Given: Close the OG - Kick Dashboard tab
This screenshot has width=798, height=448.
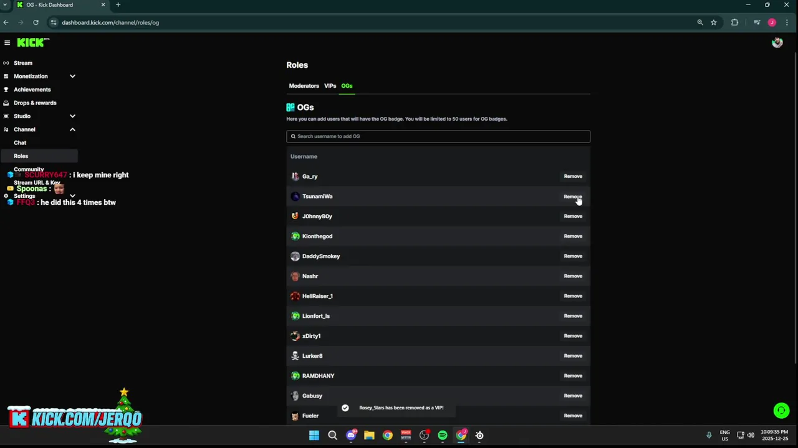Looking at the screenshot, I should coord(103,5).
